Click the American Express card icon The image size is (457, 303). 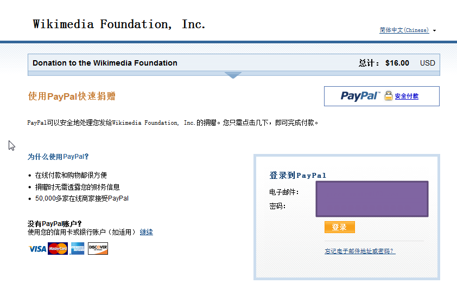tap(78, 249)
